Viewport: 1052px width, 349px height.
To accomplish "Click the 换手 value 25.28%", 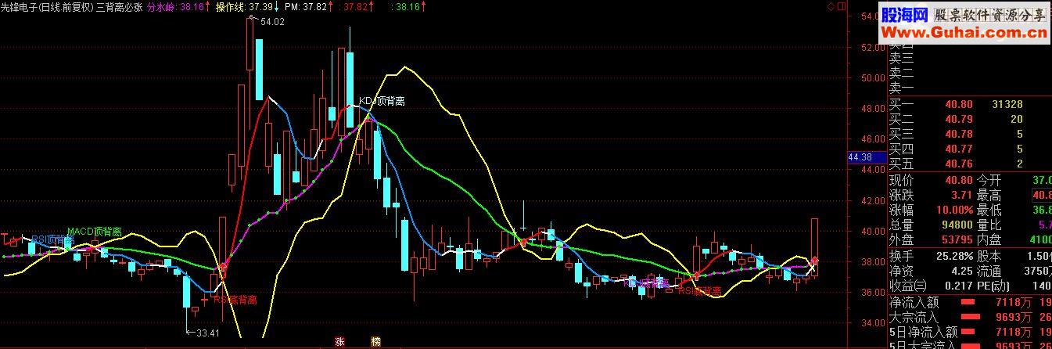I will click(x=953, y=257).
